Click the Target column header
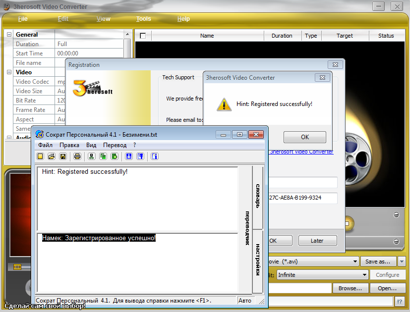Viewport: 410px width, 312px height. (345, 36)
